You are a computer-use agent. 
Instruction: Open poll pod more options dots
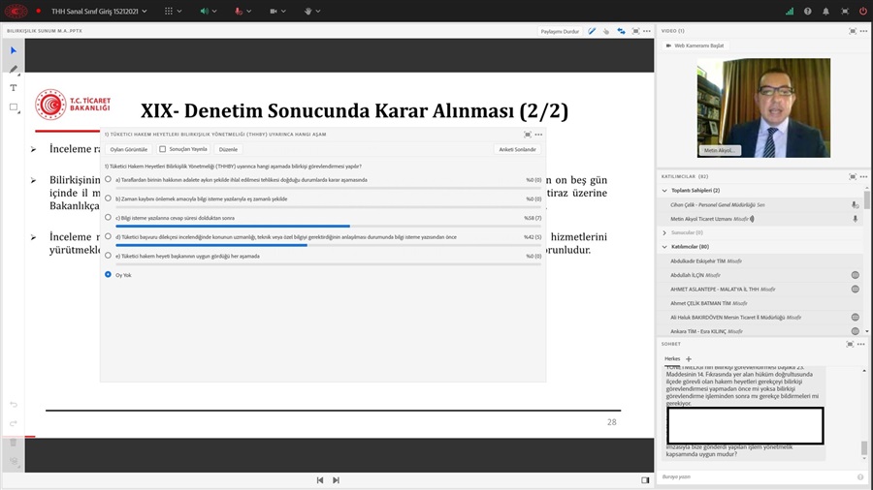click(x=538, y=135)
